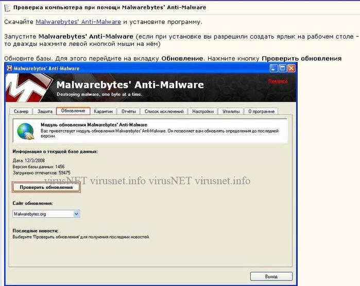Viewport: 360px width, 286px height.
Task: Close the Malwarebytes window
Action: pyautogui.click(x=292, y=68)
